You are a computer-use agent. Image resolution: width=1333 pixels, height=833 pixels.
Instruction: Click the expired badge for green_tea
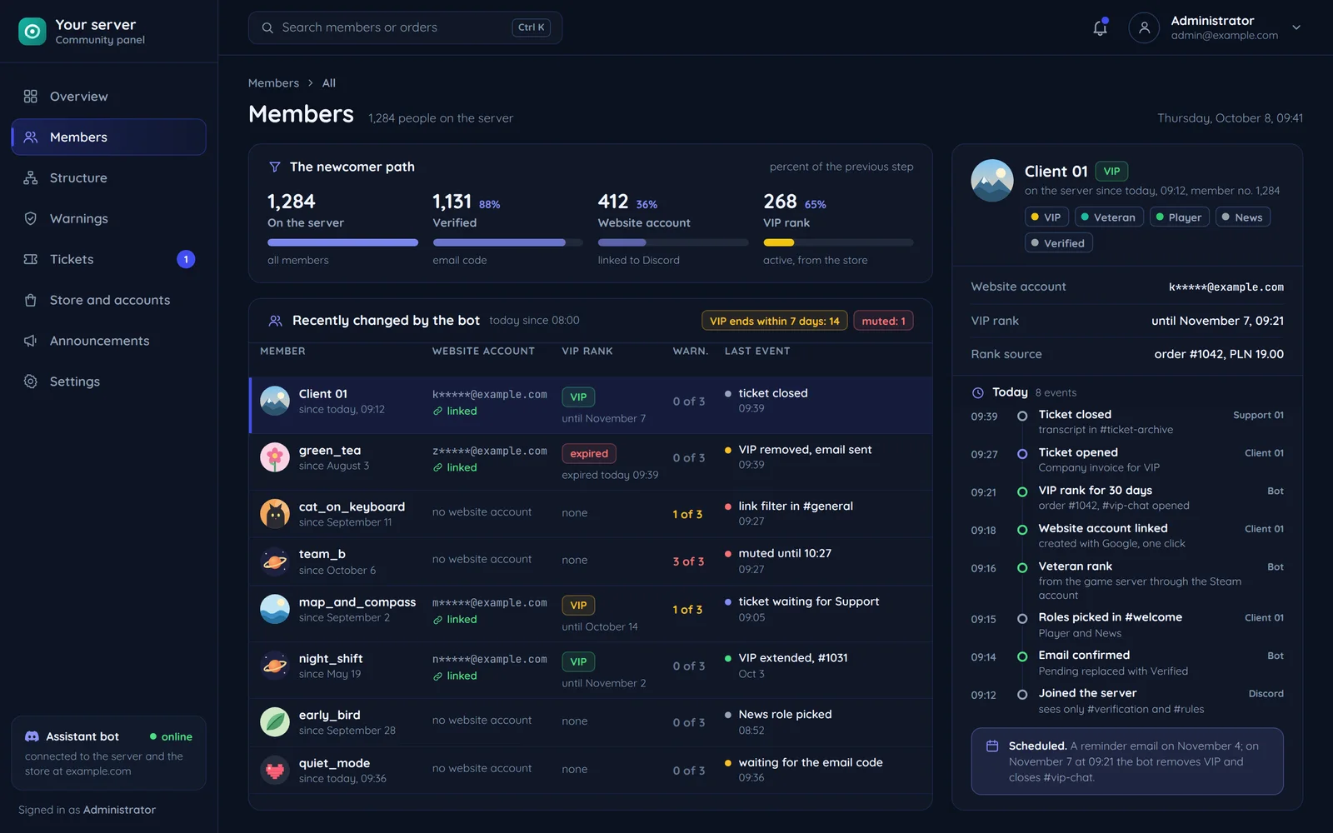click(589, 454)
